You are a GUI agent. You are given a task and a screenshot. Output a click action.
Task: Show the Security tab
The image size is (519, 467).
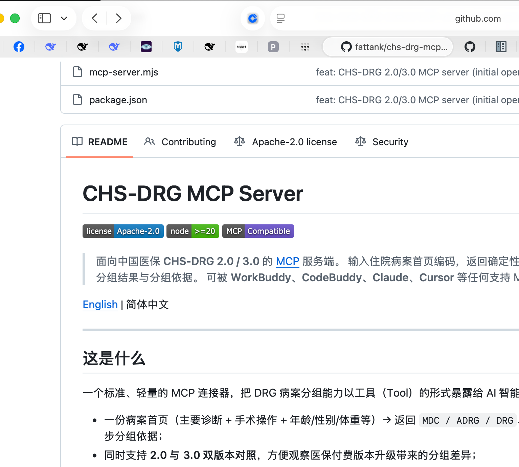382,142
